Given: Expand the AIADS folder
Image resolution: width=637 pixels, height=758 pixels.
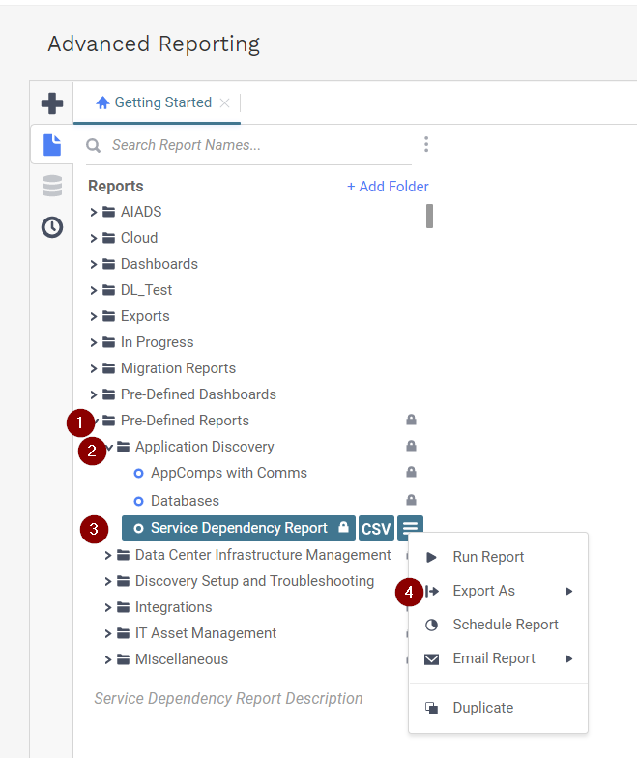Looking at the screenshot, I should point(94,212).
